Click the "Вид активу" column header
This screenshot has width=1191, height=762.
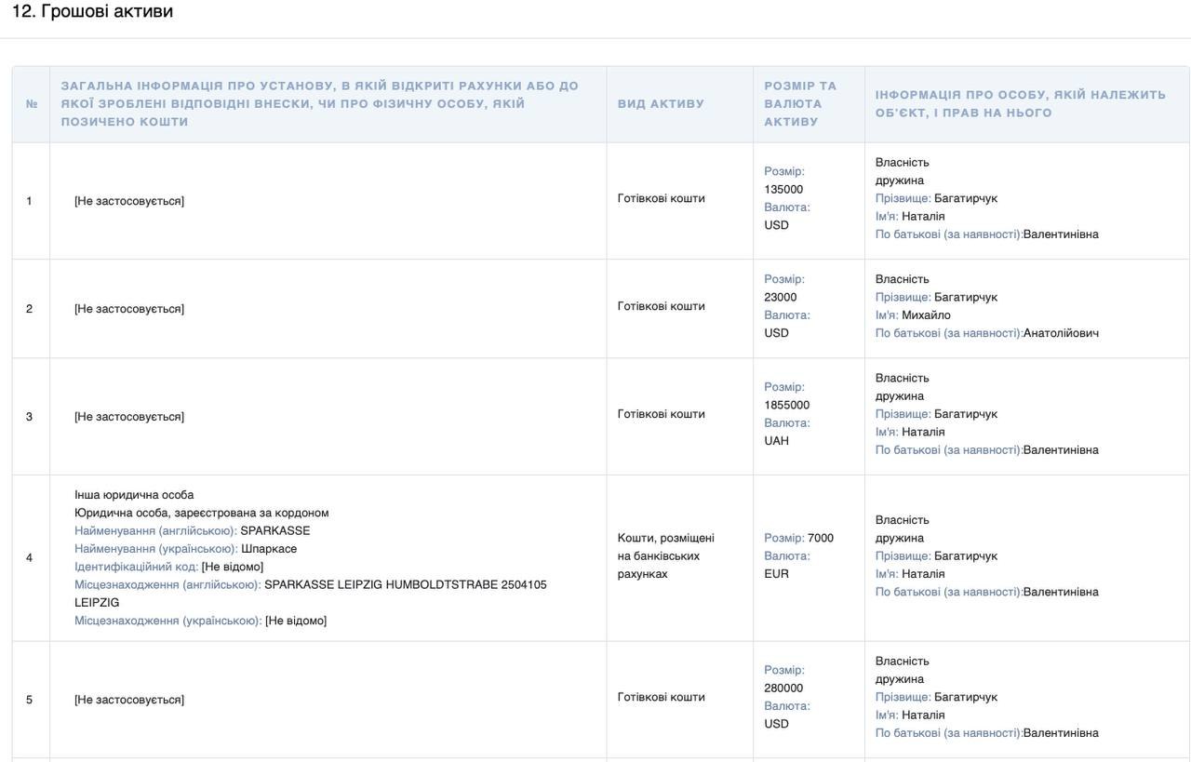click(x=661, y=104)
